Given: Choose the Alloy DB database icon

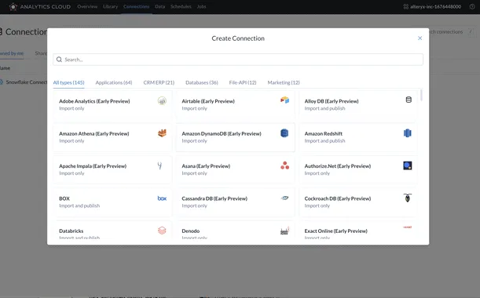Looking at the screenshot, I should pos(409,100).
